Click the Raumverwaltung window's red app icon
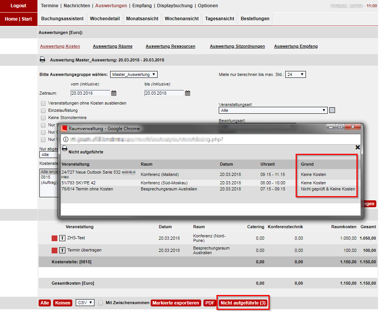Image resolution: width=379 pixels, height=311 pixels. tap(64, 128)
